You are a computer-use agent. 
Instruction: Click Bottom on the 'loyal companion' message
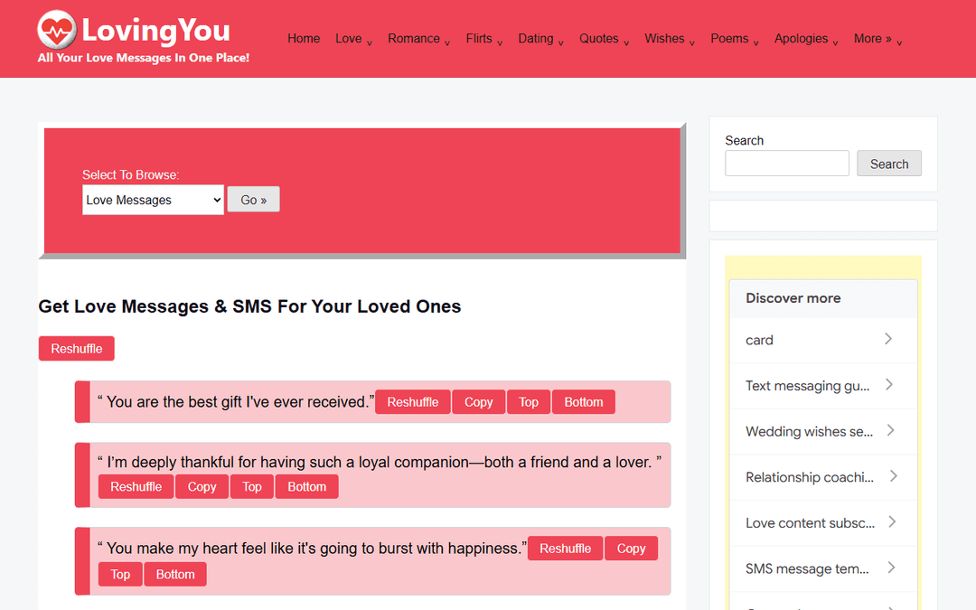point(306,487)
